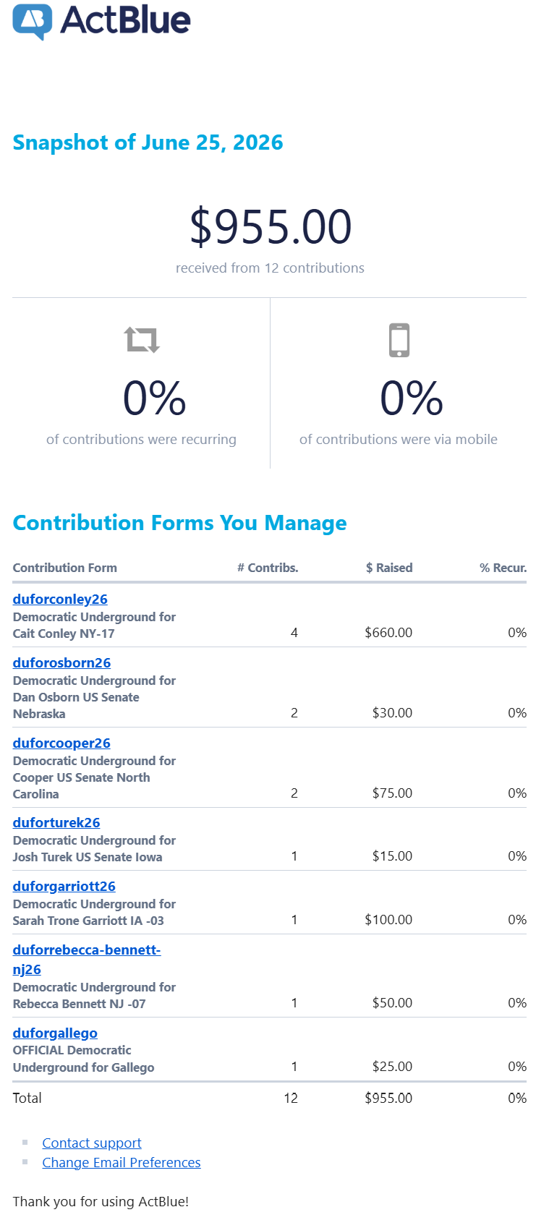Click the mobile phone icon

[x=399, y=340]
